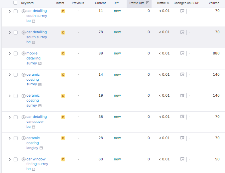Expand the car detailing vancouver bc row

[x=10, y=117]
